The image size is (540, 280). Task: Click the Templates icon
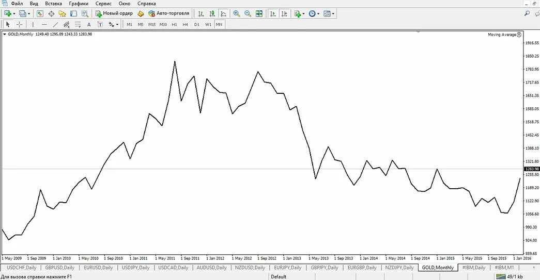pos(327,13)
